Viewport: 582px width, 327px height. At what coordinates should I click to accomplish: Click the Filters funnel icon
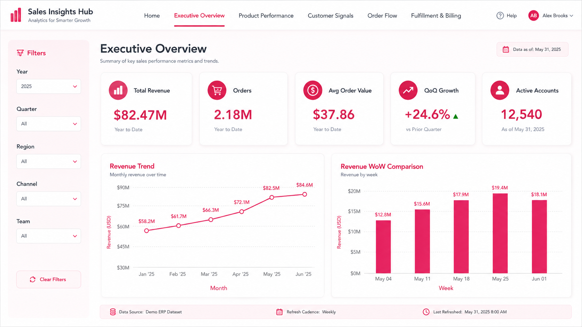click(x=20, y=53)
